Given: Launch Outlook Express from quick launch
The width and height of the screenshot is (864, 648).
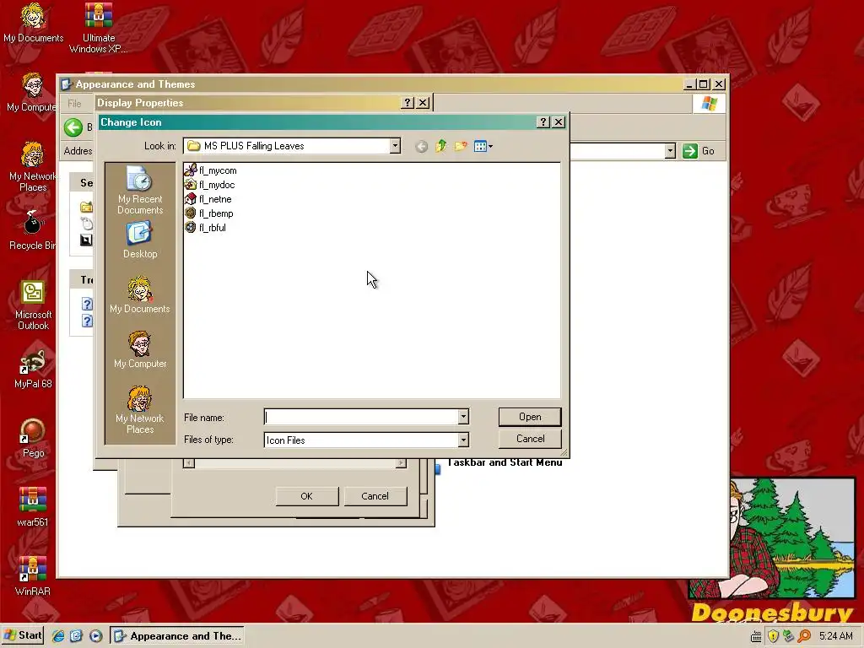Looking at the screenshot, I should click(x=76, y=636).
